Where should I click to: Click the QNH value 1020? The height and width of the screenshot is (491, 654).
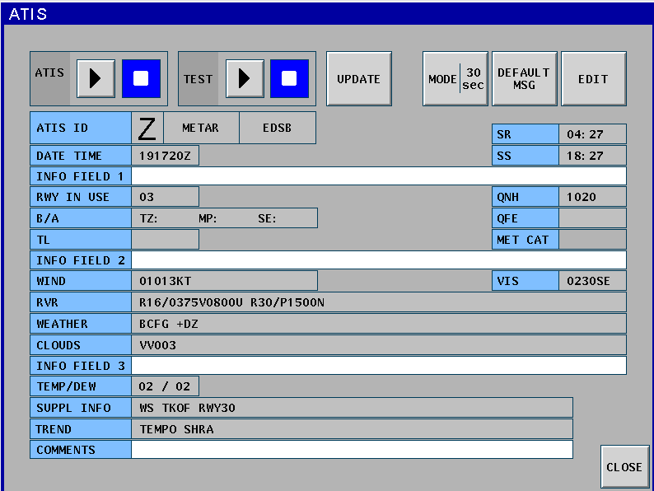(x=592, y=197)
